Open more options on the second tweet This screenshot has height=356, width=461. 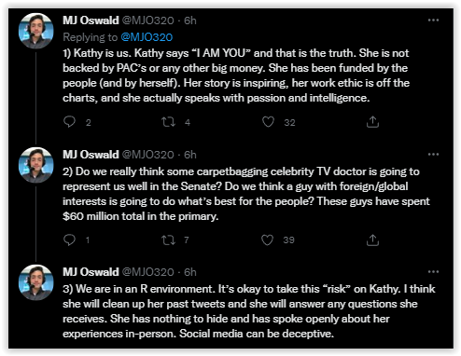click(x=433, y=155)
